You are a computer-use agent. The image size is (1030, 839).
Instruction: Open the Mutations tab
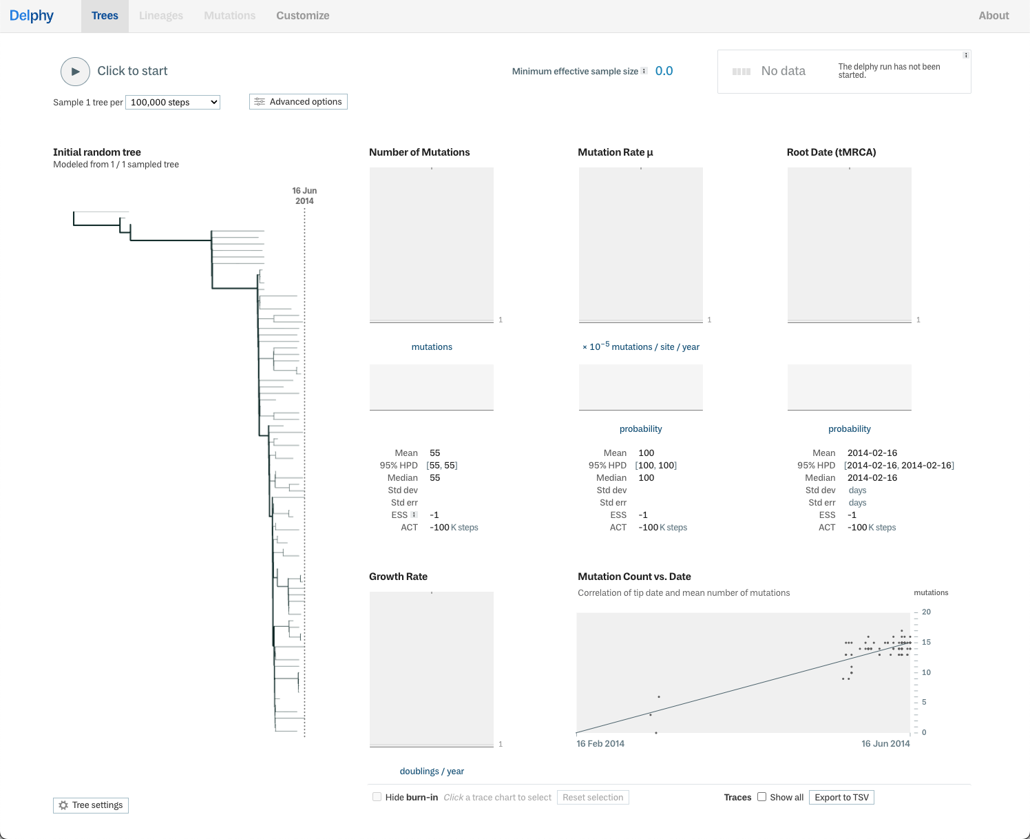[230, 16]
